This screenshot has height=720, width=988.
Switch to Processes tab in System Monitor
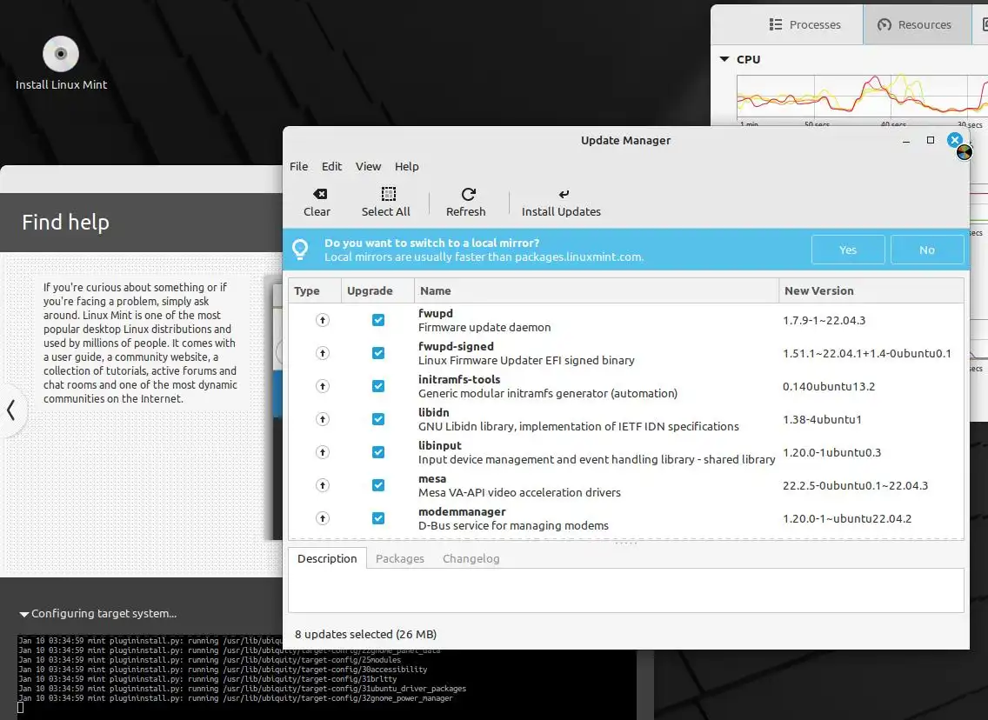coord(804,24)
